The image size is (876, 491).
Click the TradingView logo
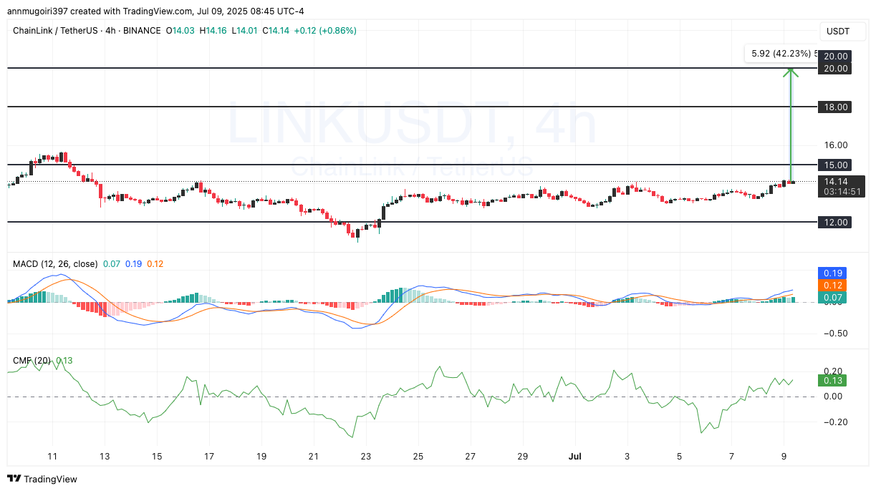tap(42, 479)
